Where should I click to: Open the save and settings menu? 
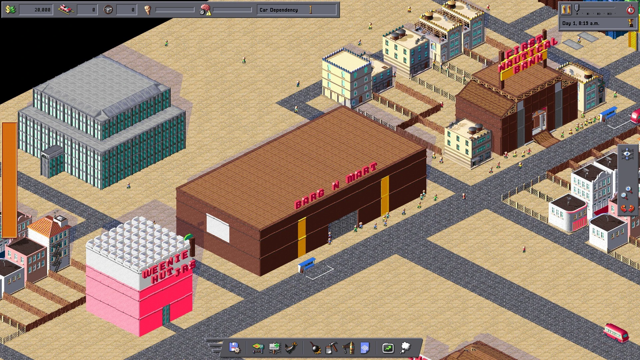[235, 348]
